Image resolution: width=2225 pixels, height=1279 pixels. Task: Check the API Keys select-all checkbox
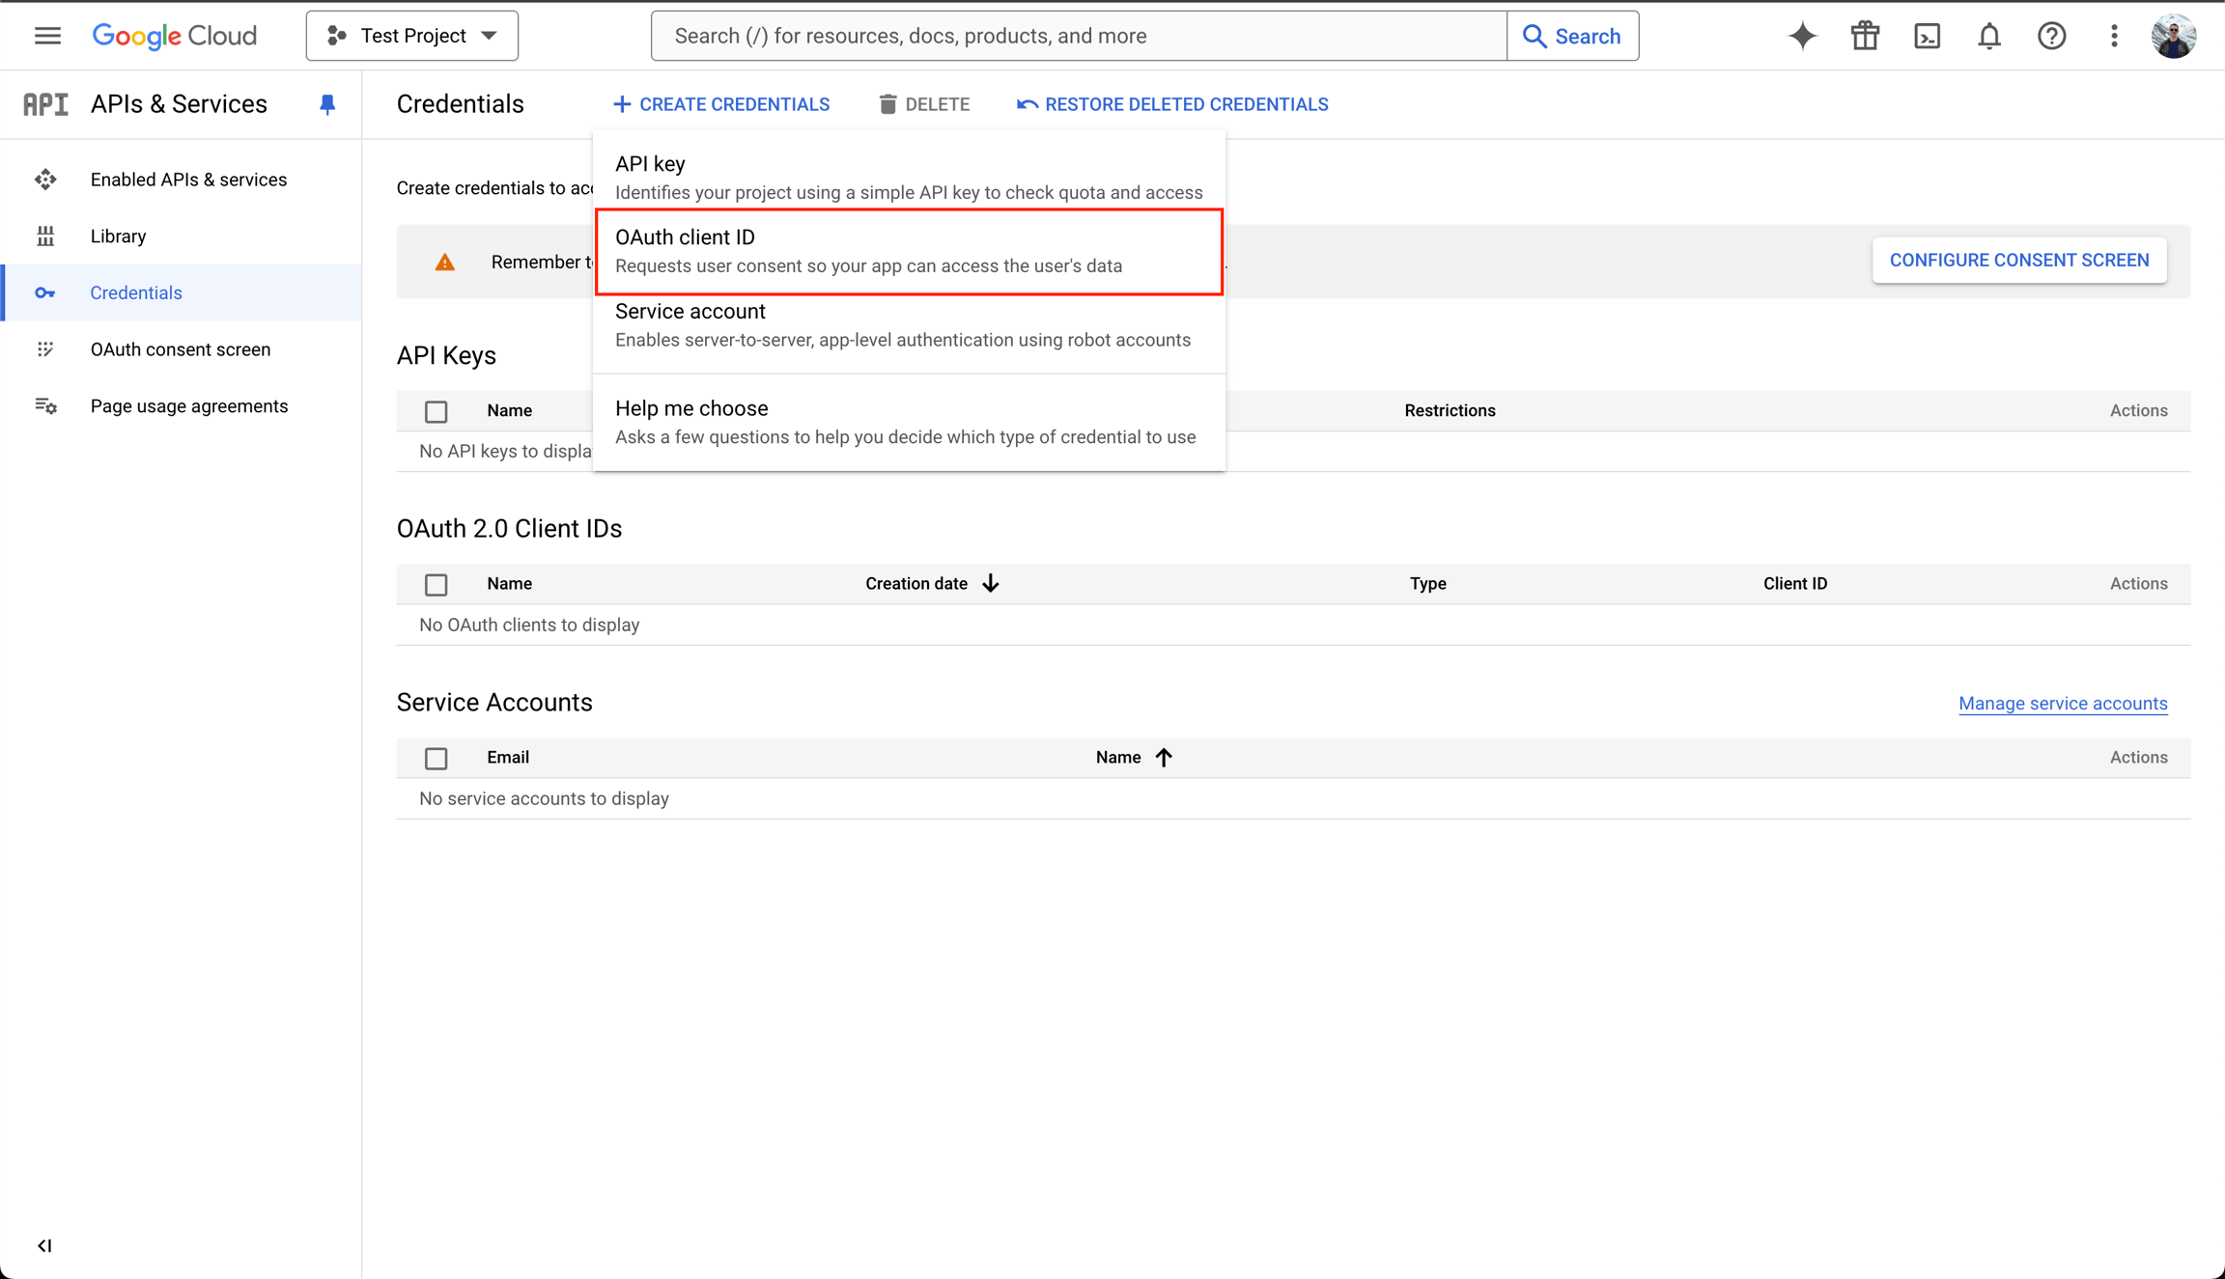(437, 410)
